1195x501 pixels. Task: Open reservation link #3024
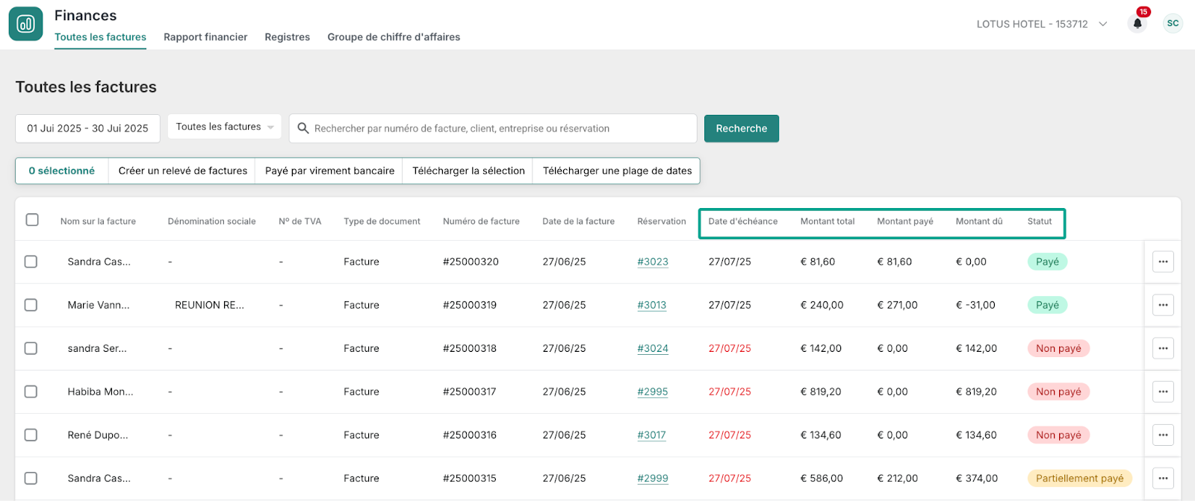point(653,348)
